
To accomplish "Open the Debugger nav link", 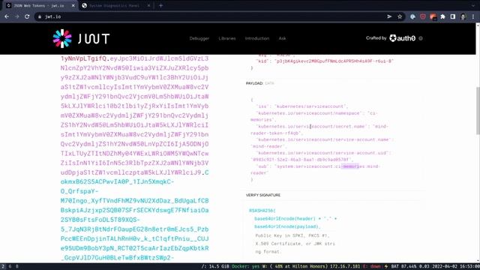I will [199, 38].
